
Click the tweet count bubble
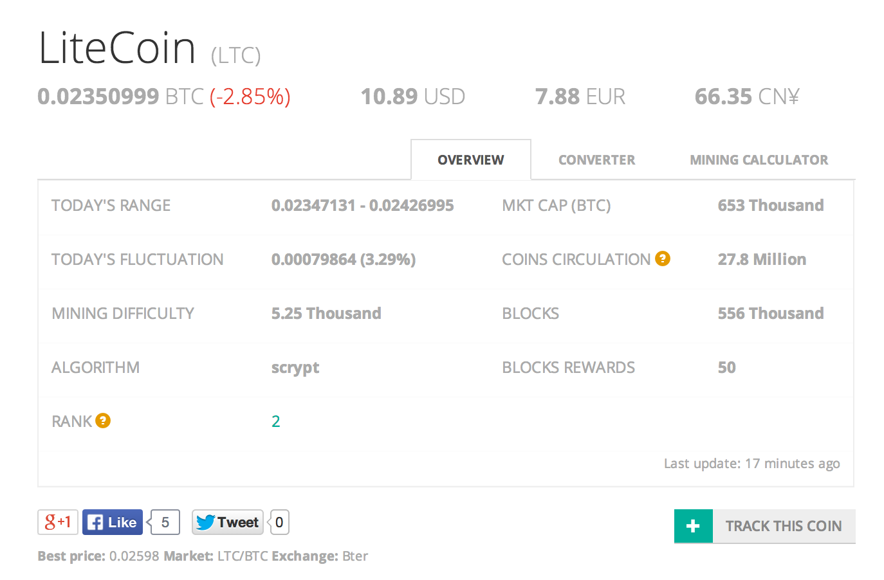[x=279, y=522]
